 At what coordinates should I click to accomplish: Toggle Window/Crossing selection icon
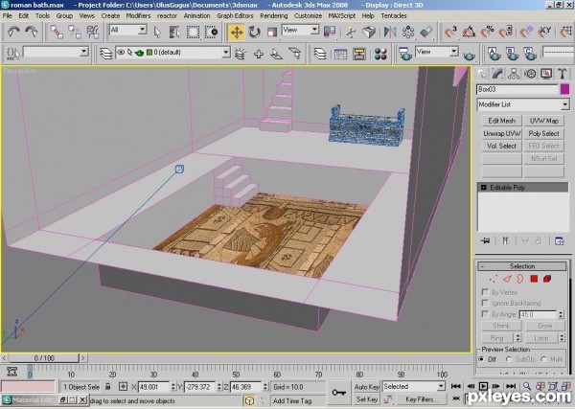click(211, 33)
